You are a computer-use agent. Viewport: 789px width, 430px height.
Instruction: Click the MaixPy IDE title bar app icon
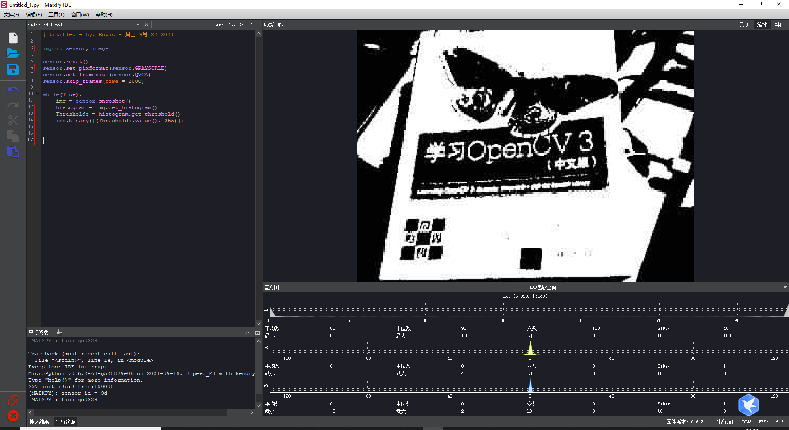(4, 5)
